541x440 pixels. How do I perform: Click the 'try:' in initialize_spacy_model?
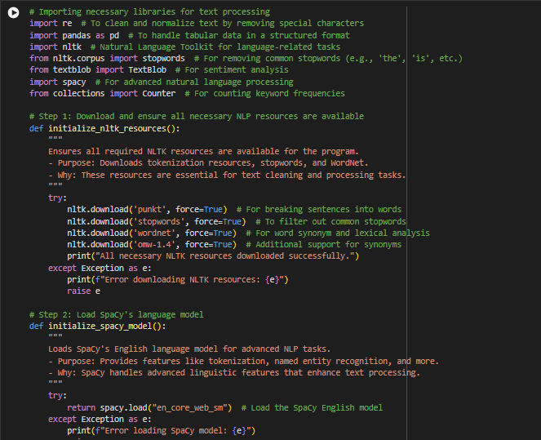click(x=58, y=396)
